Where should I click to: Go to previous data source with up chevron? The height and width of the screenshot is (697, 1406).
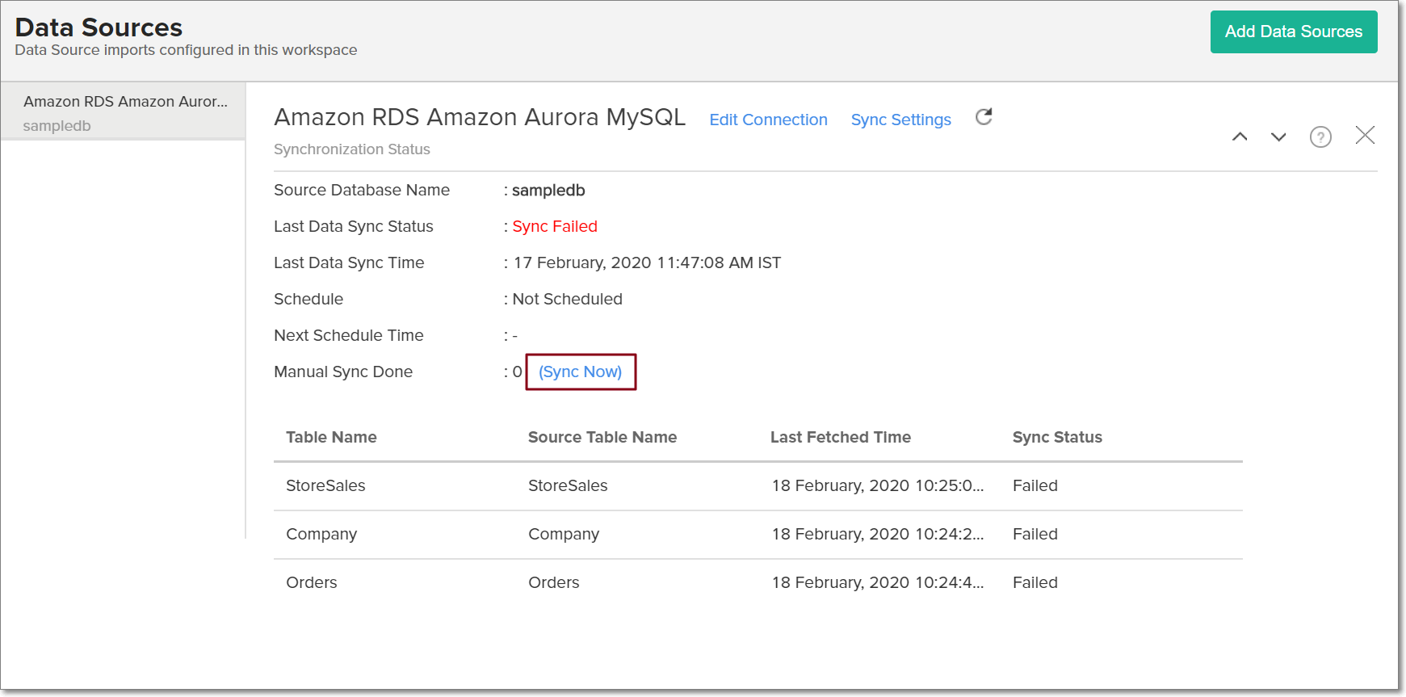[x=1240, y=137]
